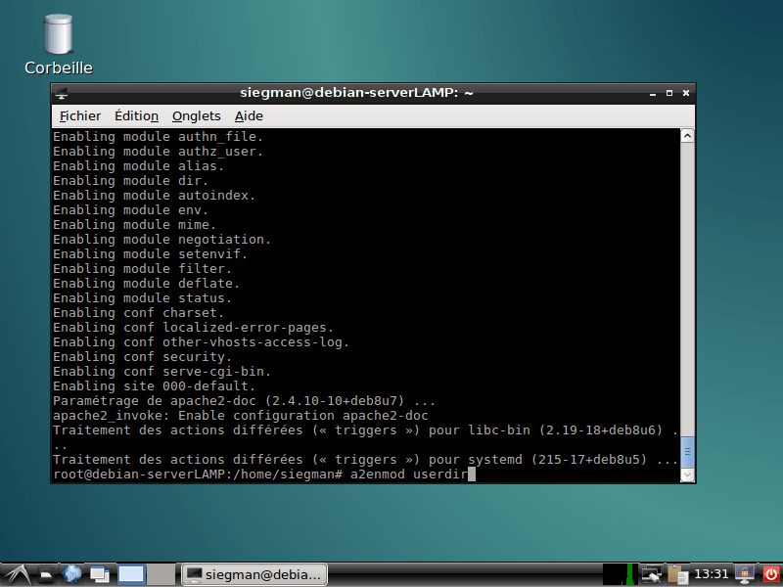Open the Fichier menu
The height and width of the screenshot is (587, 783).
(x=79, y=115)
